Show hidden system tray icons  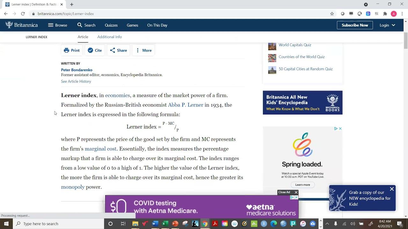(x=327, y=224)
